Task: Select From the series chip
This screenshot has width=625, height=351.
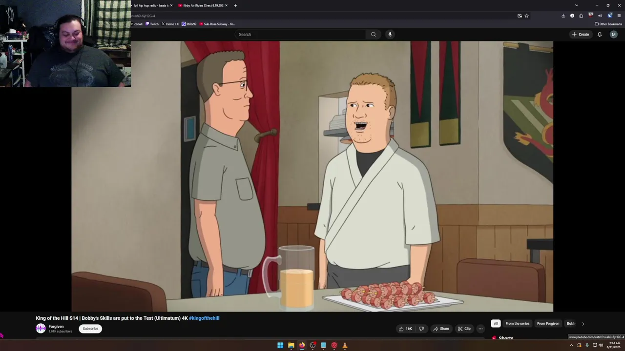Action: (x=517, y=323)
